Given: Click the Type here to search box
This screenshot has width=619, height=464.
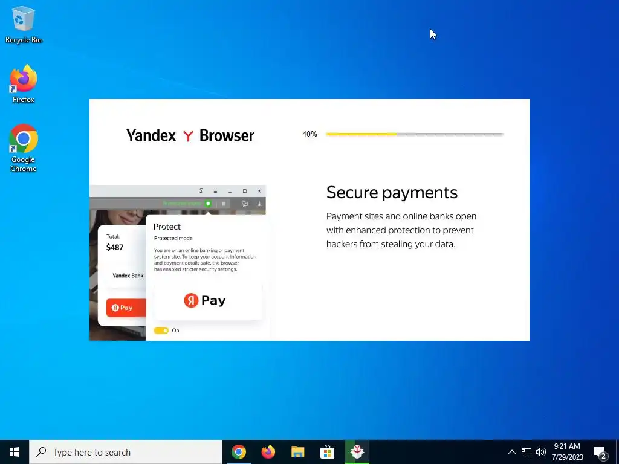Looking at the screenshot, I should 126,452.
